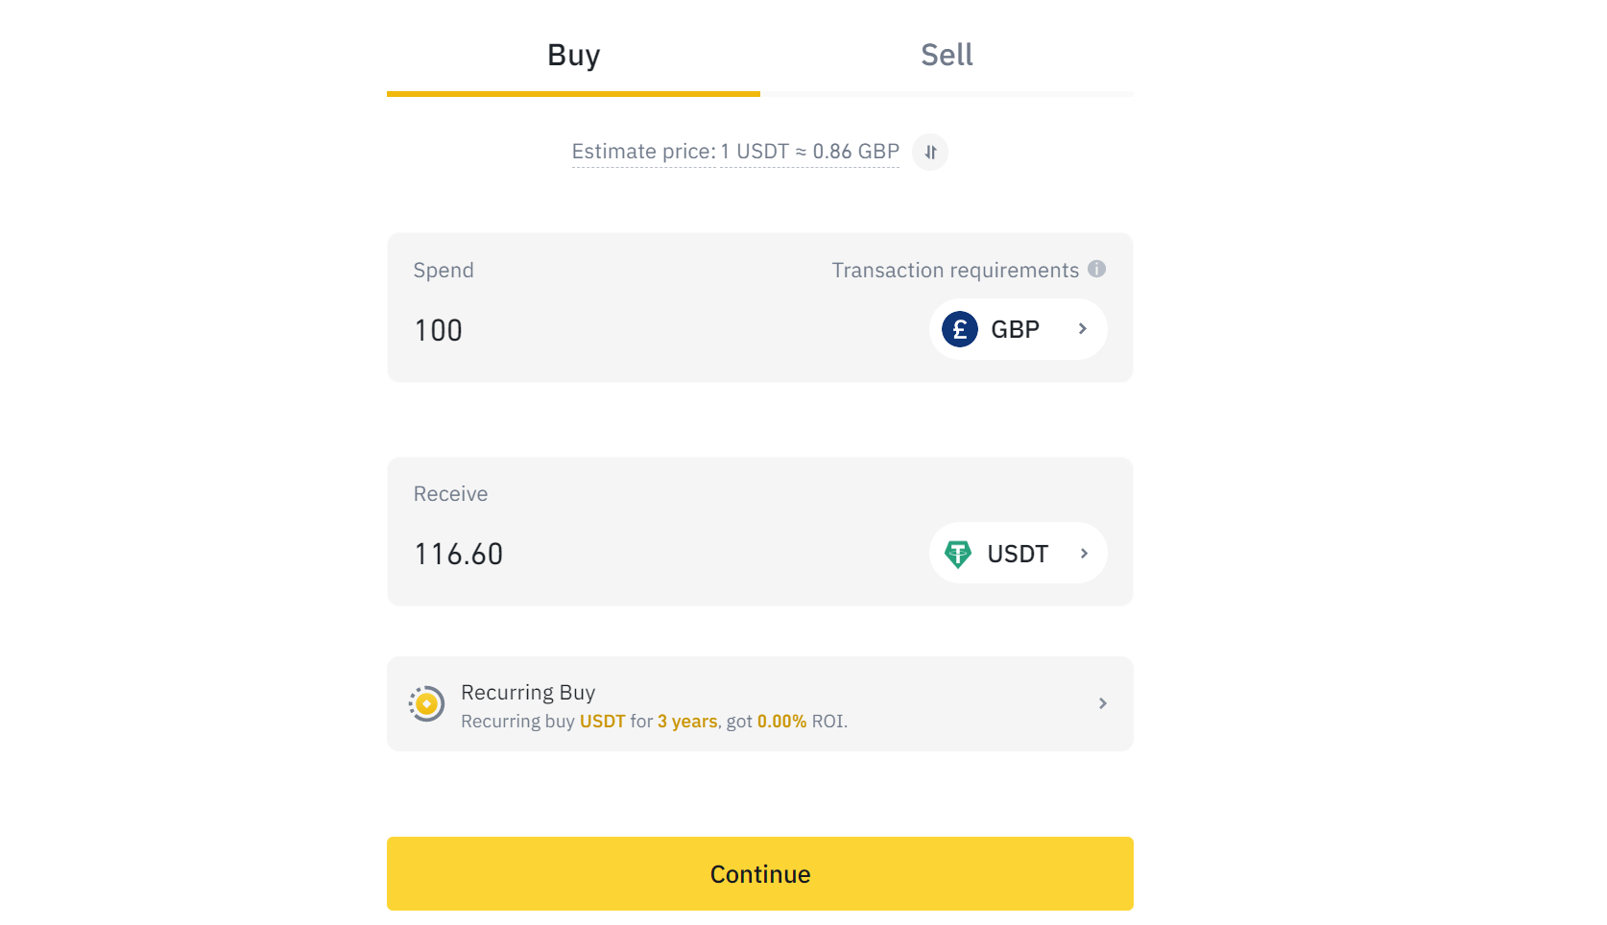Click the Transaction requirements info icon

tap(1097, 269)
